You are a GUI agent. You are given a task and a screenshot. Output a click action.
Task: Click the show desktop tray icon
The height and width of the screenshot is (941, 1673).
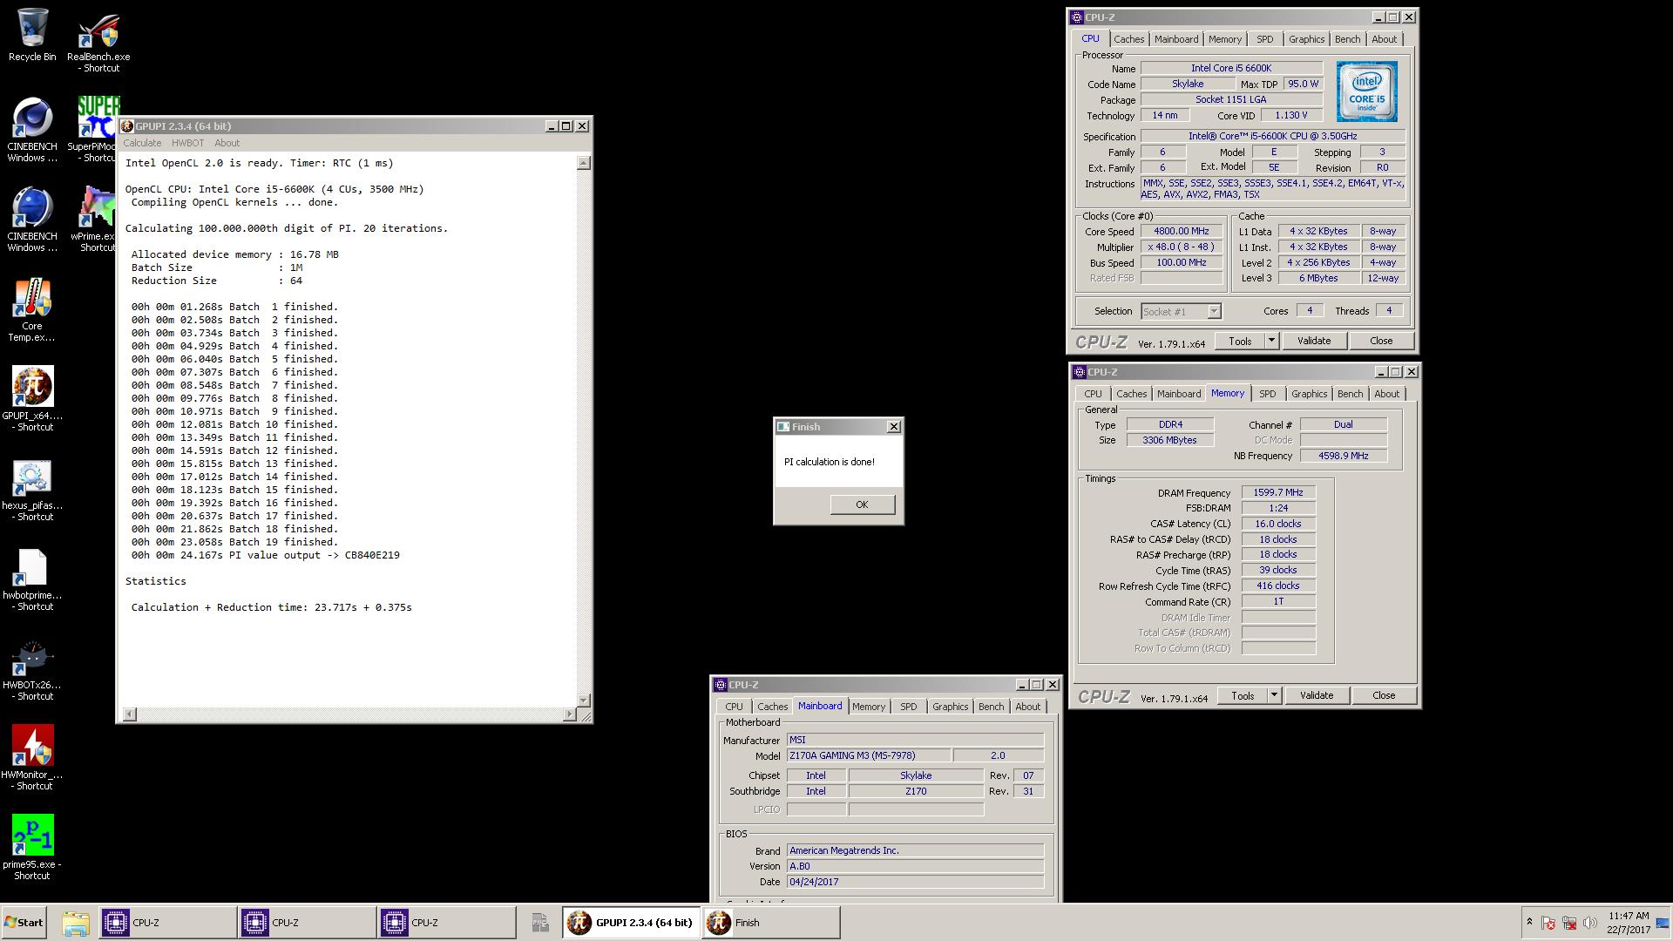[1663, 923]
